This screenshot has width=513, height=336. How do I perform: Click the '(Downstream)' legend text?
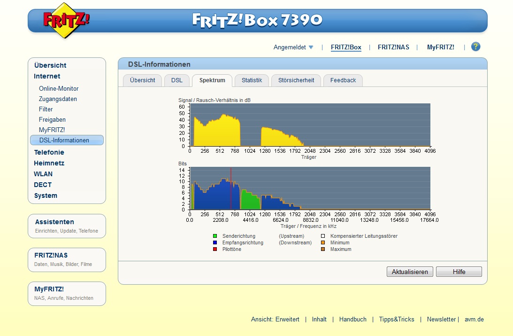click(295, 242)
